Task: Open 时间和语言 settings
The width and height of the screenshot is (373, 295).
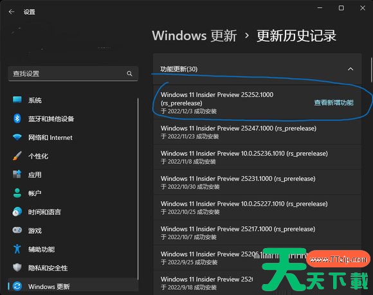Action: 73,212
